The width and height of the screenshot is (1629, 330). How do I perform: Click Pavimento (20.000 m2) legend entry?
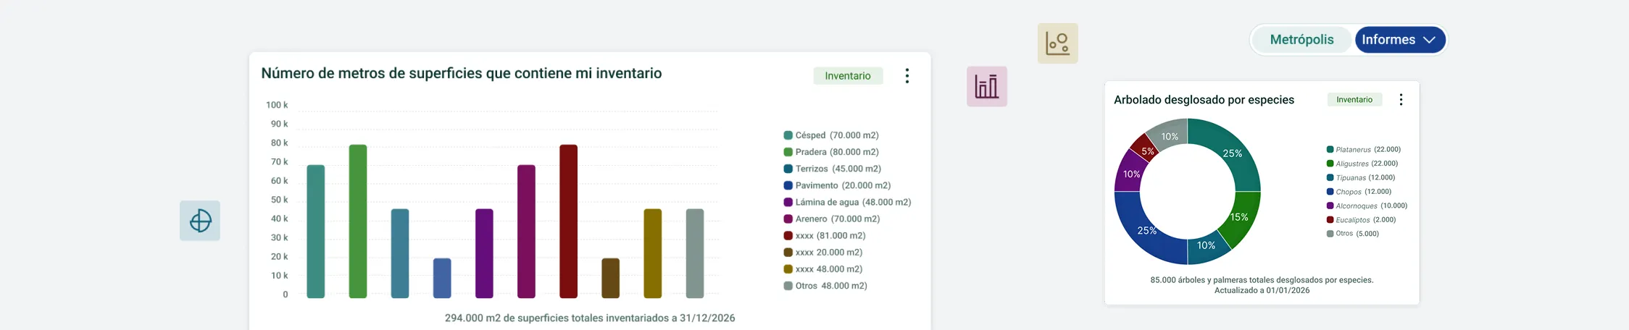837,185
